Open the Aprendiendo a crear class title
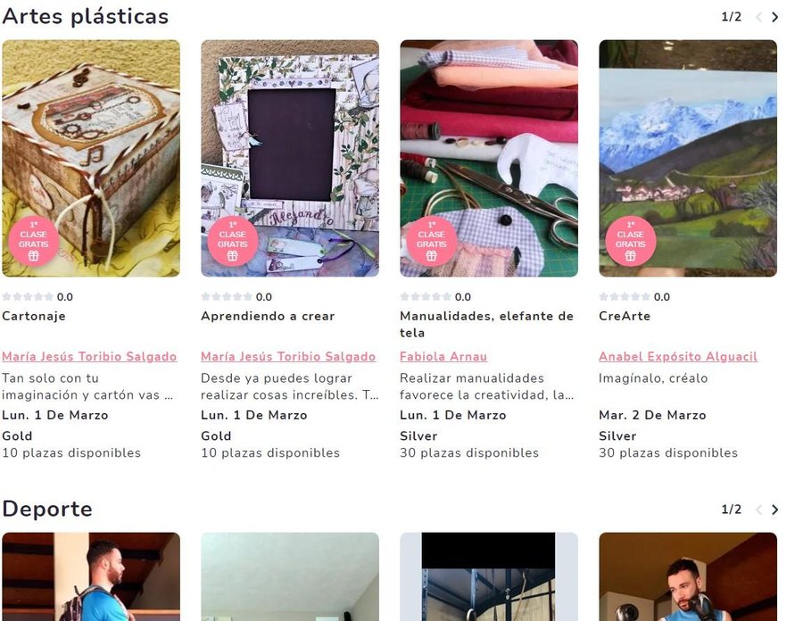The height and width of the screenshot is (621, 803). pyautogui.click(x=268, y=316)
